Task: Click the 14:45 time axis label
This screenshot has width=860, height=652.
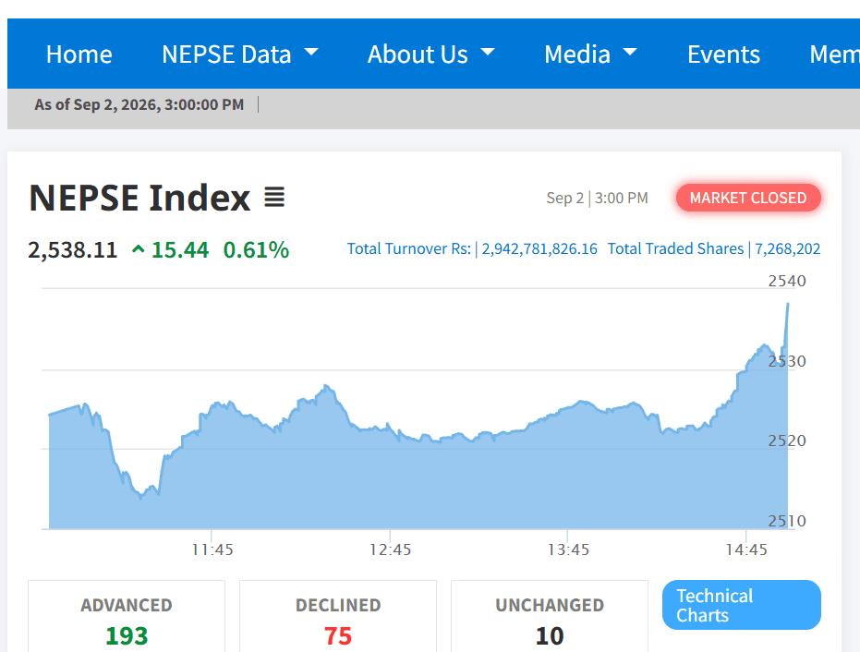Action: click(746, 549)
